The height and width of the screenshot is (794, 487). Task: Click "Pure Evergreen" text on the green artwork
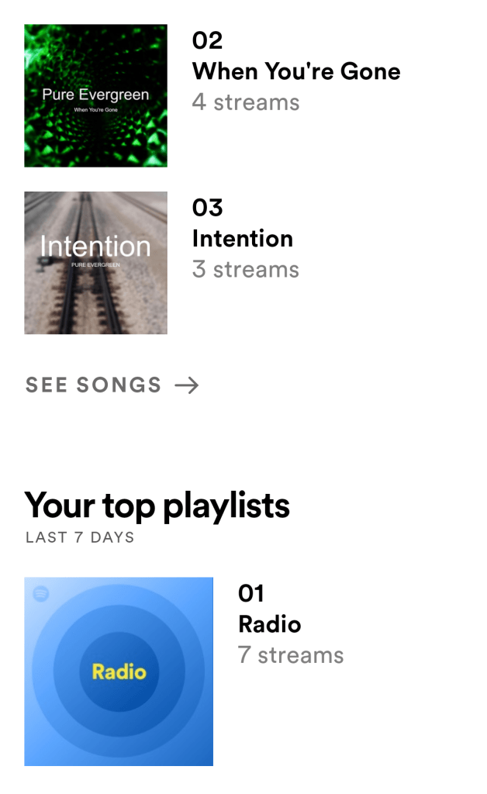pos(95,95)
